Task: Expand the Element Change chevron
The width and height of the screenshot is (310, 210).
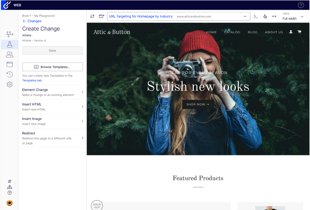Action: click(82, 92)
